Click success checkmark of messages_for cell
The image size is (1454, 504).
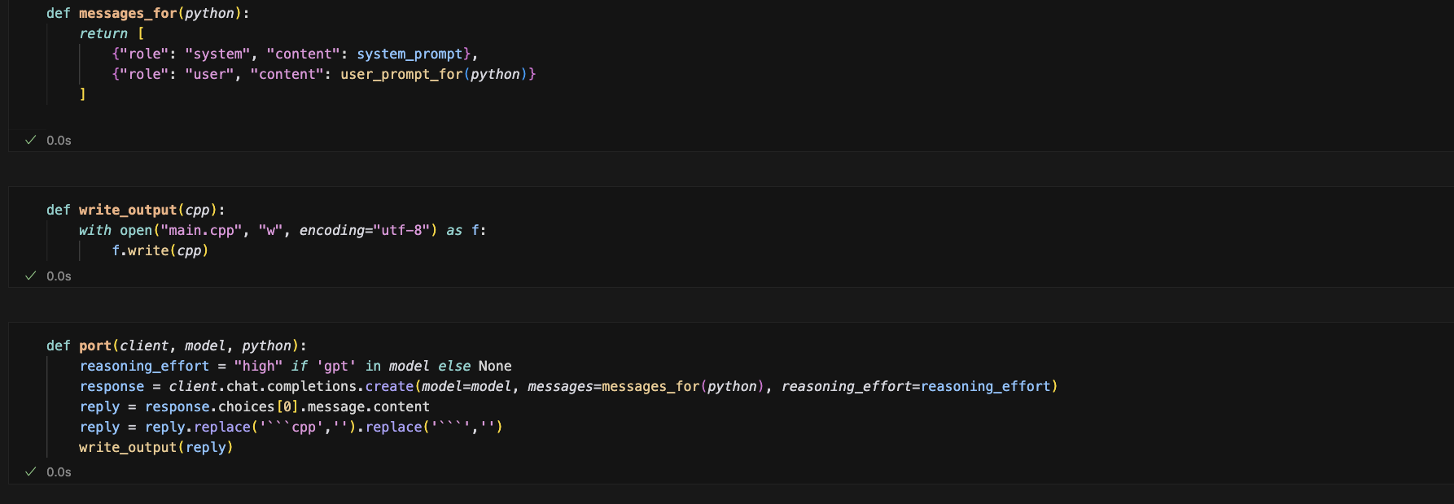[31, 140]
